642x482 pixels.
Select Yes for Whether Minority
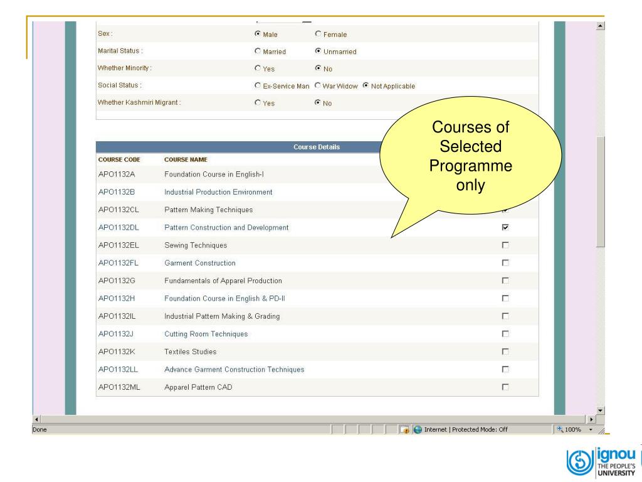click(258, 68)
